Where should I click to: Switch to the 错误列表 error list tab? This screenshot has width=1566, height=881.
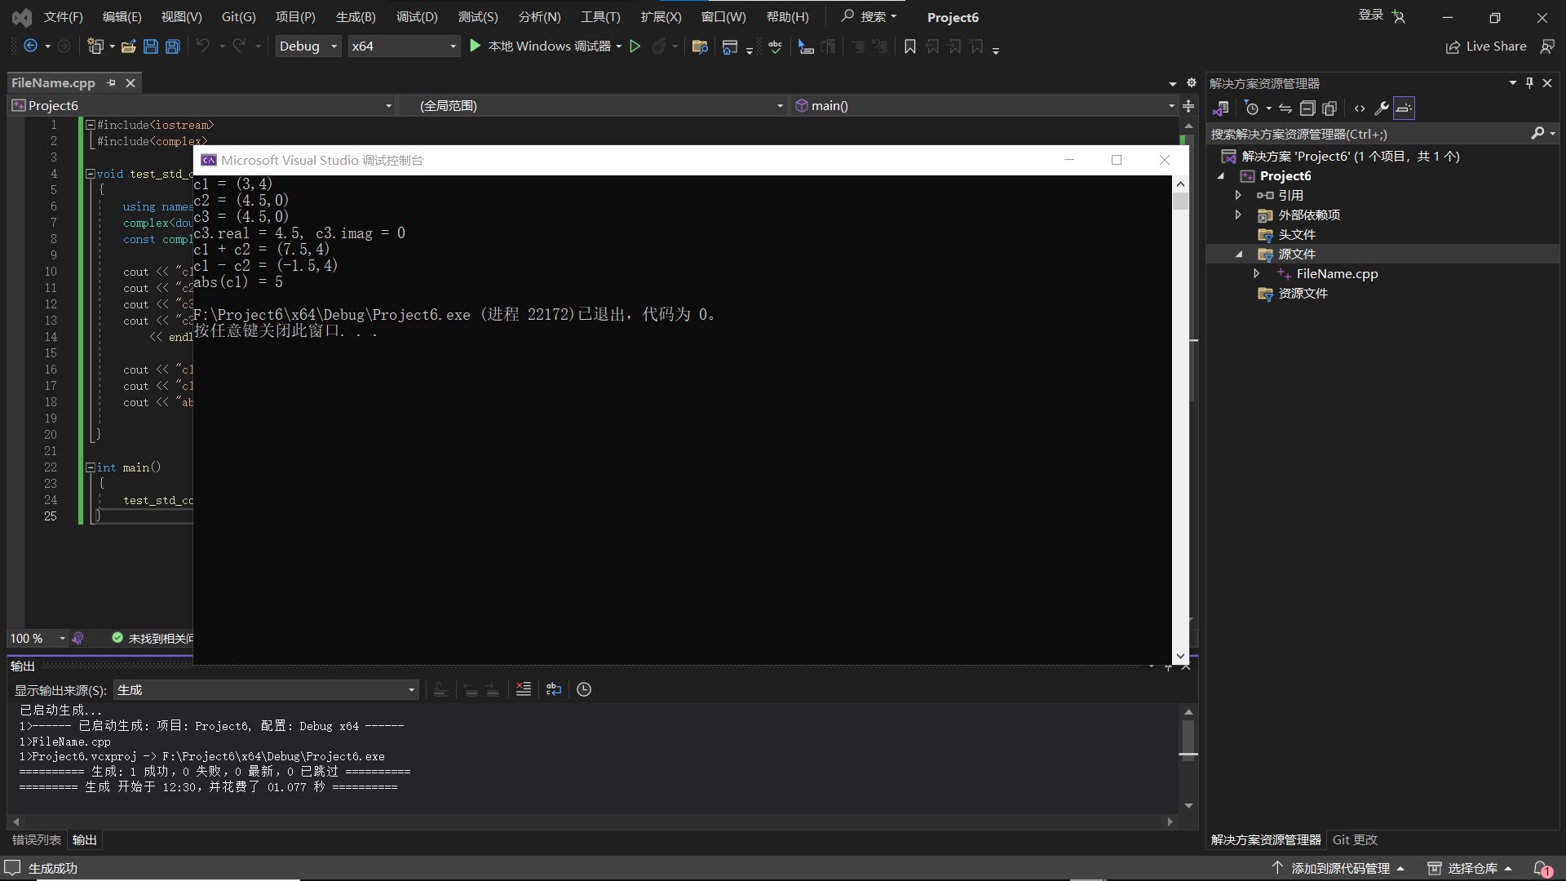(37, 839)
